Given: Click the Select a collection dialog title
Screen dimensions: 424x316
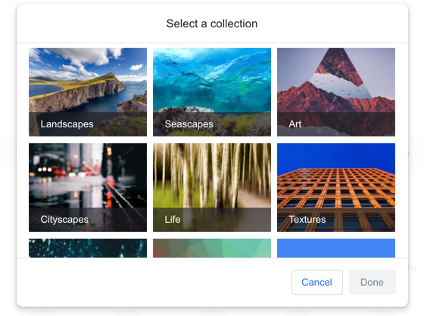Looking at the screenshot, I should 212,23.
